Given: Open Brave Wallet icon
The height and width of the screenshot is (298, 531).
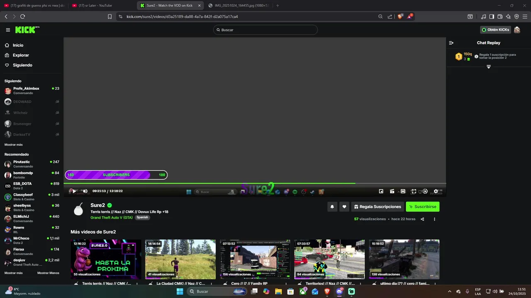Looking at the screenshot, I should click(x=500, y=17).
